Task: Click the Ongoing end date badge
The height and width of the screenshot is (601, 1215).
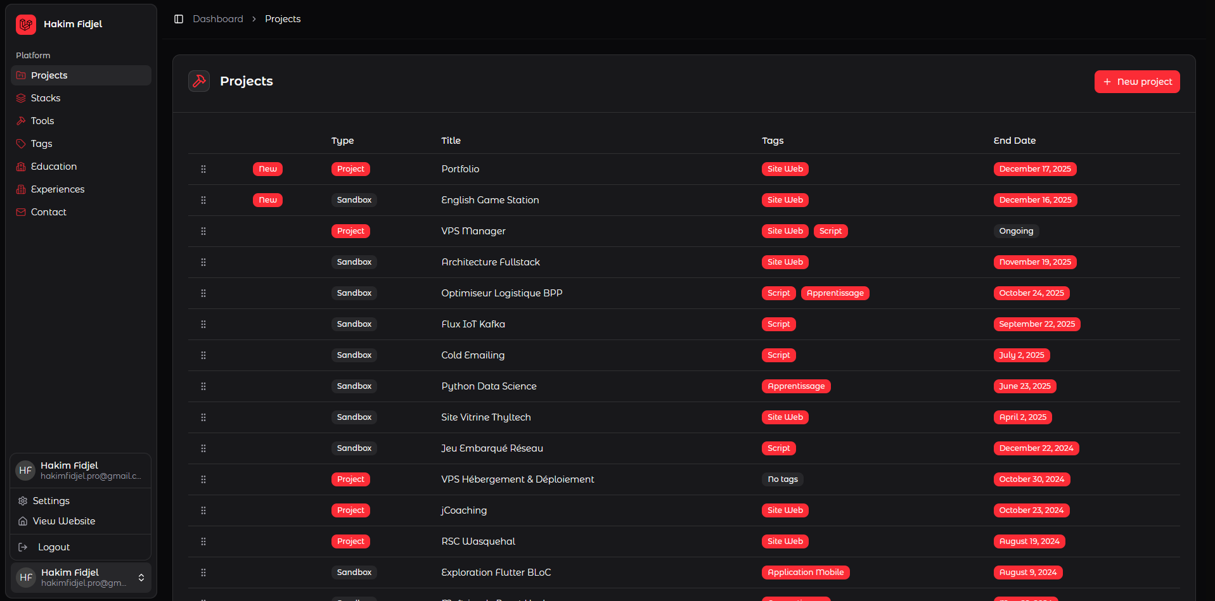Action: (x=1016, y=231)
